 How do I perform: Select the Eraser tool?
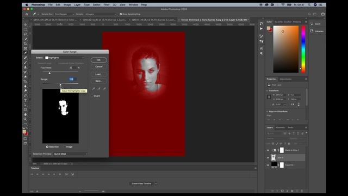26,77
